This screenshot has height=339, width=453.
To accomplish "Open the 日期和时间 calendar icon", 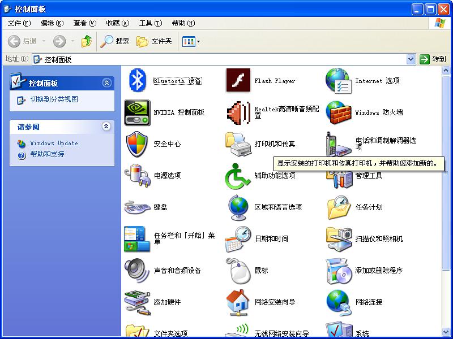I will point(238,239).
